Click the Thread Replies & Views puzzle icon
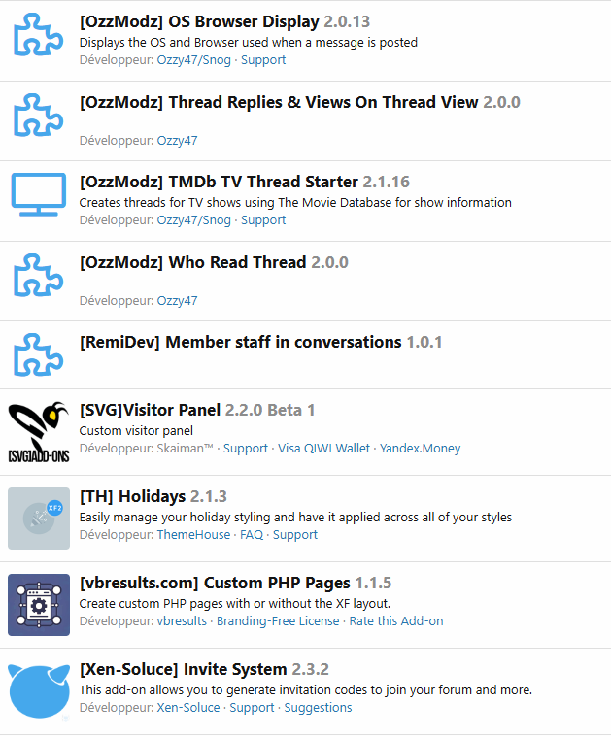611x736 pixels. click(x=39, y=115)
